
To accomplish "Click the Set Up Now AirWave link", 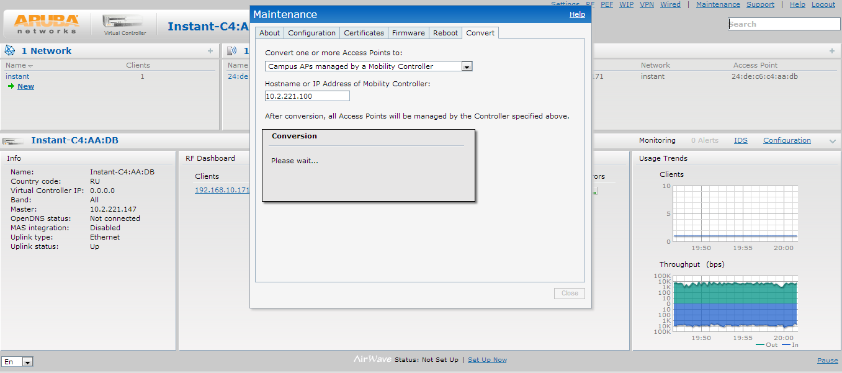I will [x=487, y=360].
